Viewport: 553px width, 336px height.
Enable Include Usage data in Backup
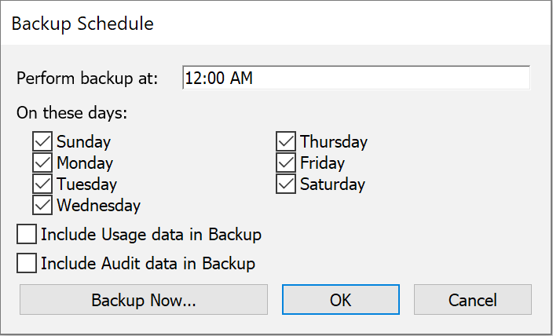click(27, 234)
